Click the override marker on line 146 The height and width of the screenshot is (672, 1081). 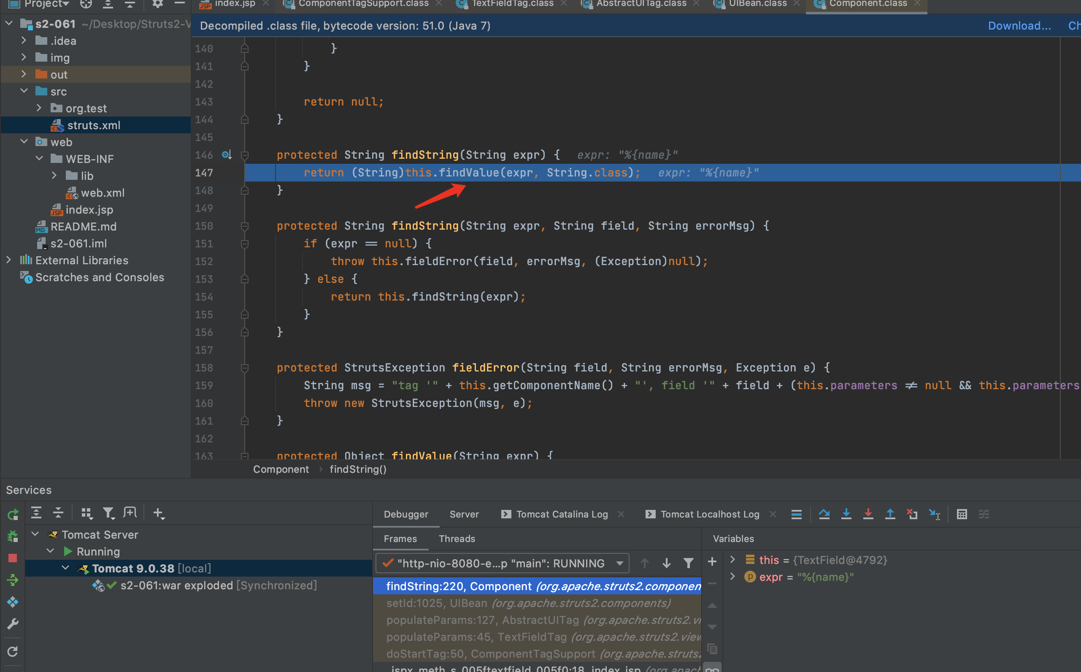point(227,154)
